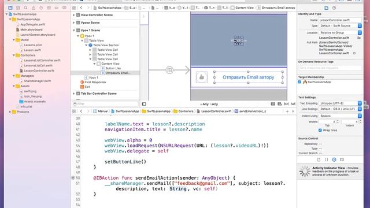
Task: Select Content View in the storyboard jump bar
Action: tap(242, 8)
